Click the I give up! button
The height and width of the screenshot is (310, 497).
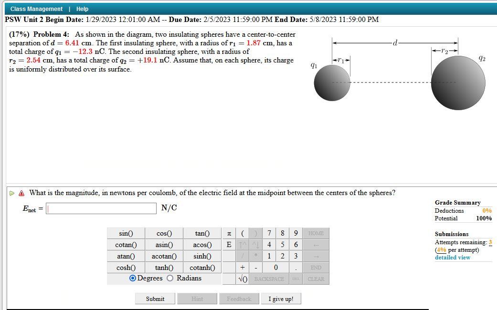[x=281, y=298]
